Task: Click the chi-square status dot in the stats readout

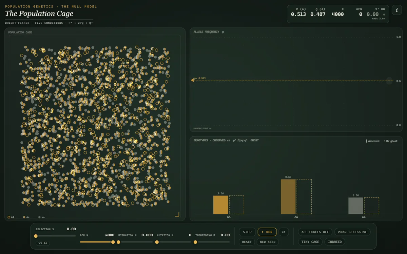Action: point(384,15)
